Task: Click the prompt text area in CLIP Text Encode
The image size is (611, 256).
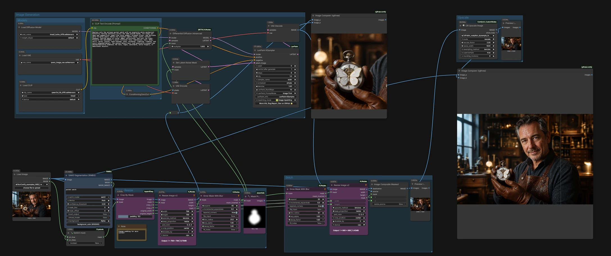Action: click(125, 57)
